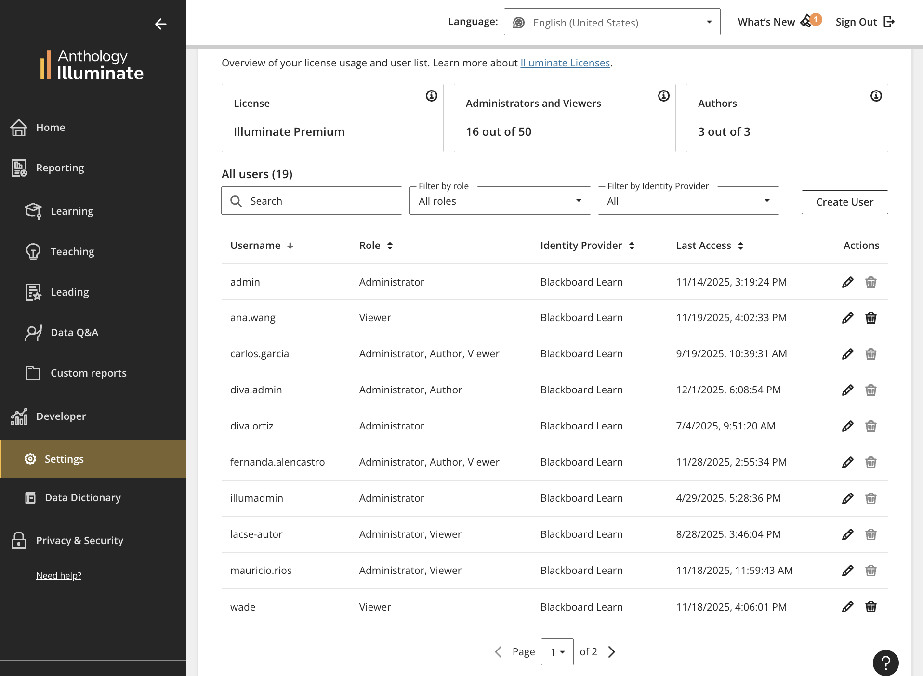Click the Developer icon in the sidebar
The height and width of the screenshot is (676, 923).
tap(18, 416)
